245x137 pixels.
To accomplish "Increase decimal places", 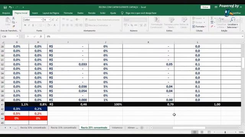I will (x=141, y=25).
